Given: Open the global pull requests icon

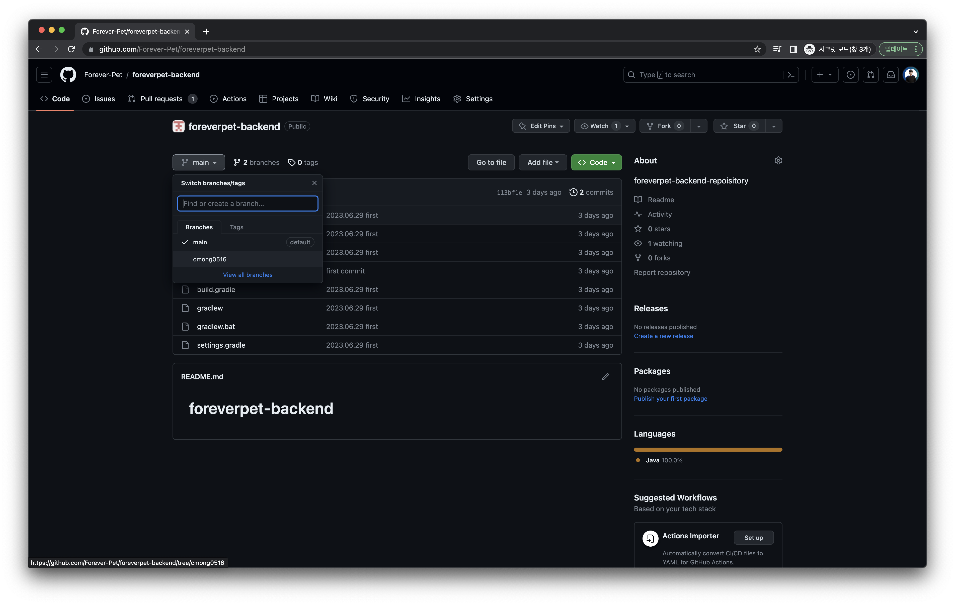Looking at the screenshot, I should pyautogui.click(x=870, y=74).
